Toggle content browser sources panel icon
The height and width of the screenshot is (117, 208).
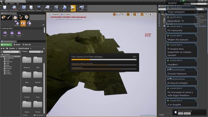click(x=2, y=52)
